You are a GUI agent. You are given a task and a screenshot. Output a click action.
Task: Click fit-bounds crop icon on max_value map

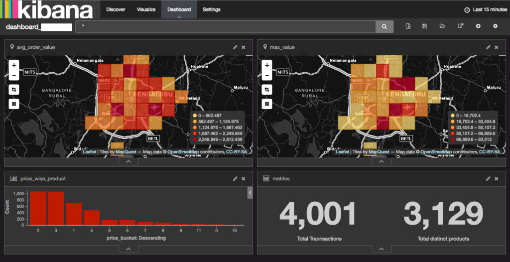point(267,90)
